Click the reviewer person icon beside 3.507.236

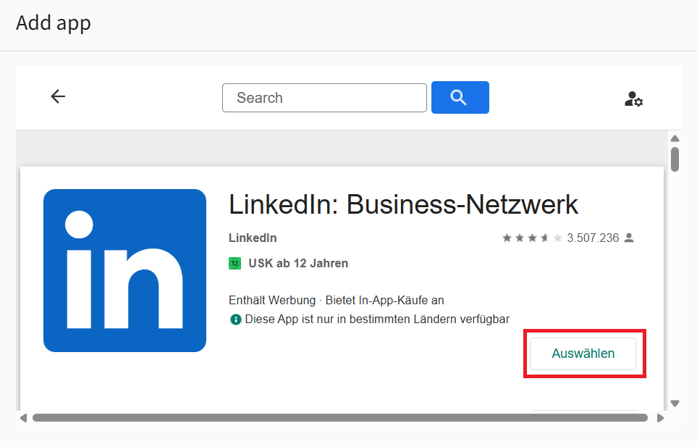[629, 238]
